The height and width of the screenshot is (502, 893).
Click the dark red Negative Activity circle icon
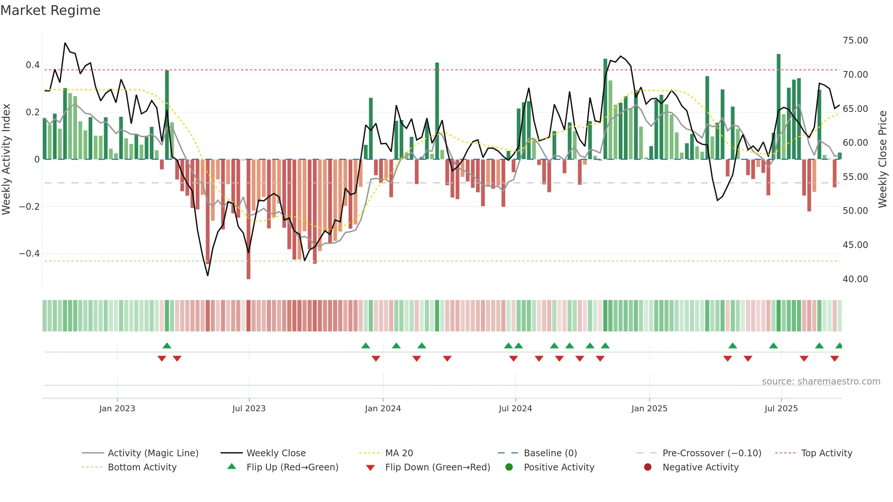click(648, 467)
